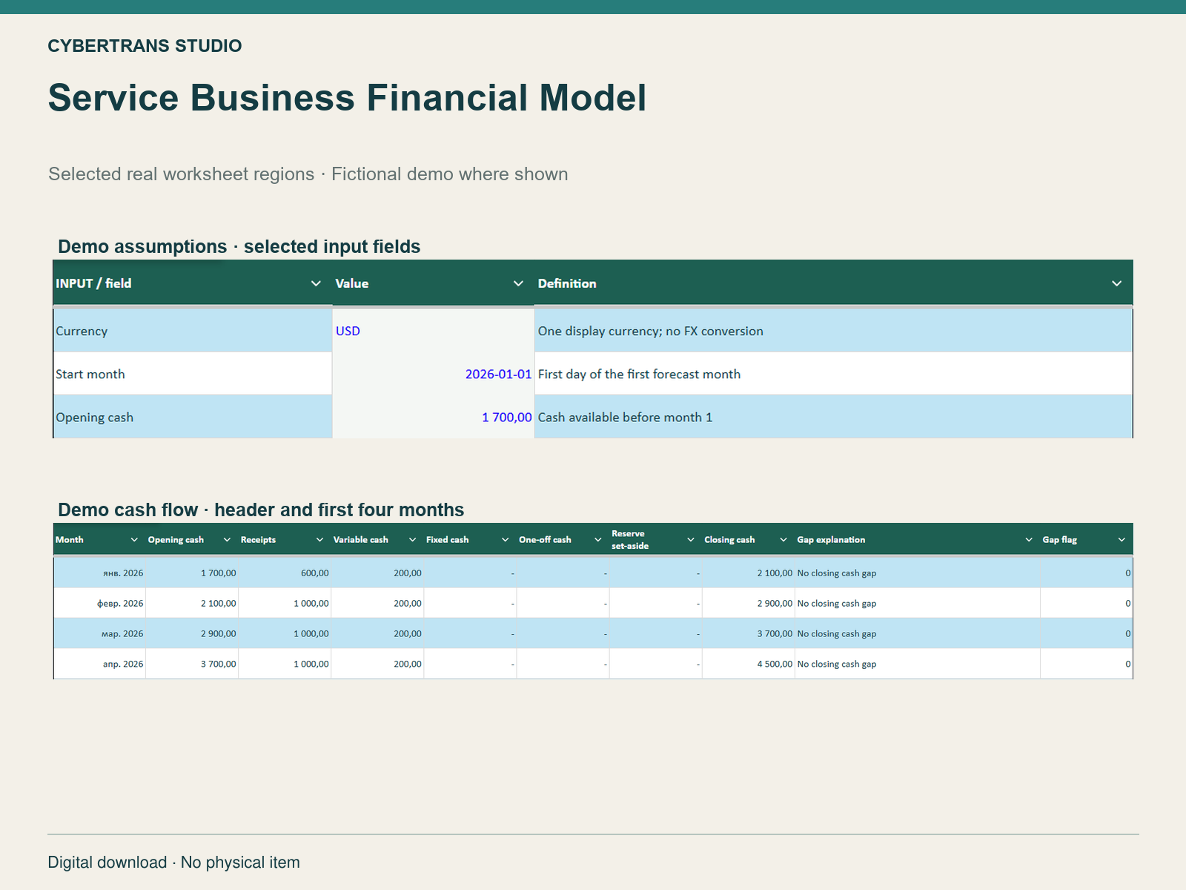Click 'Digital download · No physical item' footer
The width and height of the screenshot is (1186, 890).
tap(174, 863)
